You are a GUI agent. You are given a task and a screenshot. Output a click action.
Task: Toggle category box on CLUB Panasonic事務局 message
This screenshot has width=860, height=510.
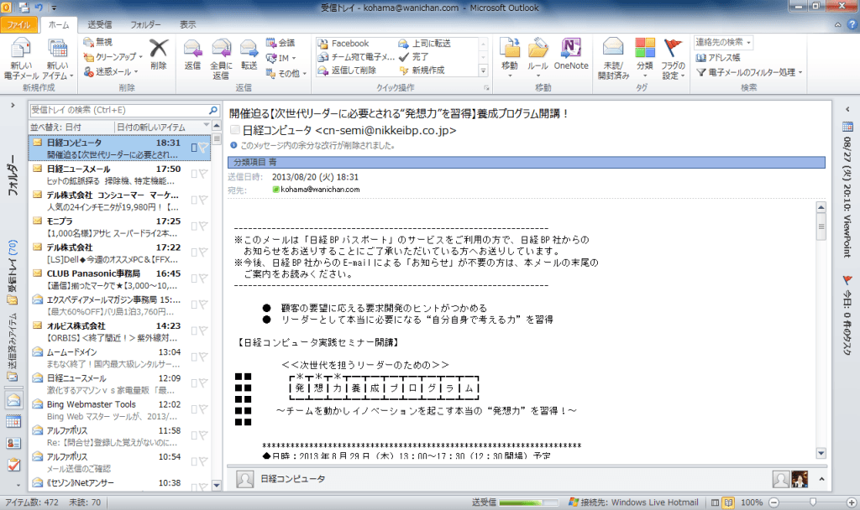(x=194, y=278)
